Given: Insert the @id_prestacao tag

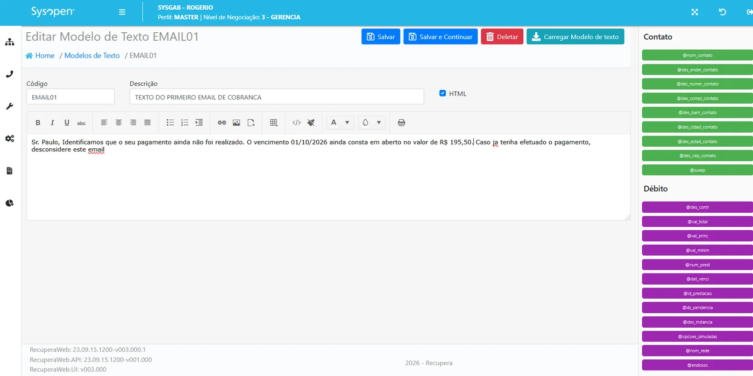Looking at the screenshot, I should pyautogui.click(x=697, y=293).
